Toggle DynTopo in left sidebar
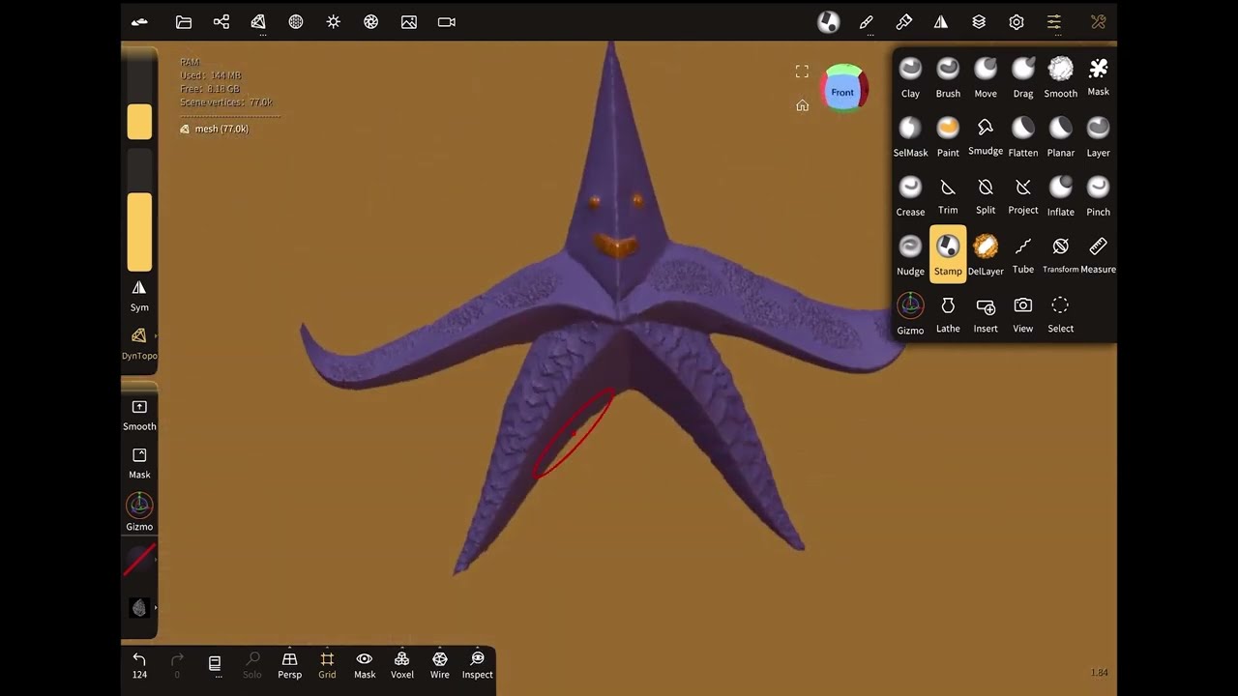This screenshot has width=1238, height=696. (x=139, y=343)
